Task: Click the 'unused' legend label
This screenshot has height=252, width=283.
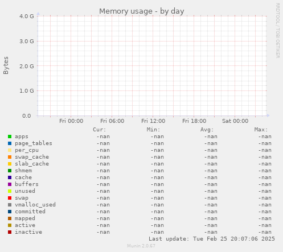Action: (25, 191)
